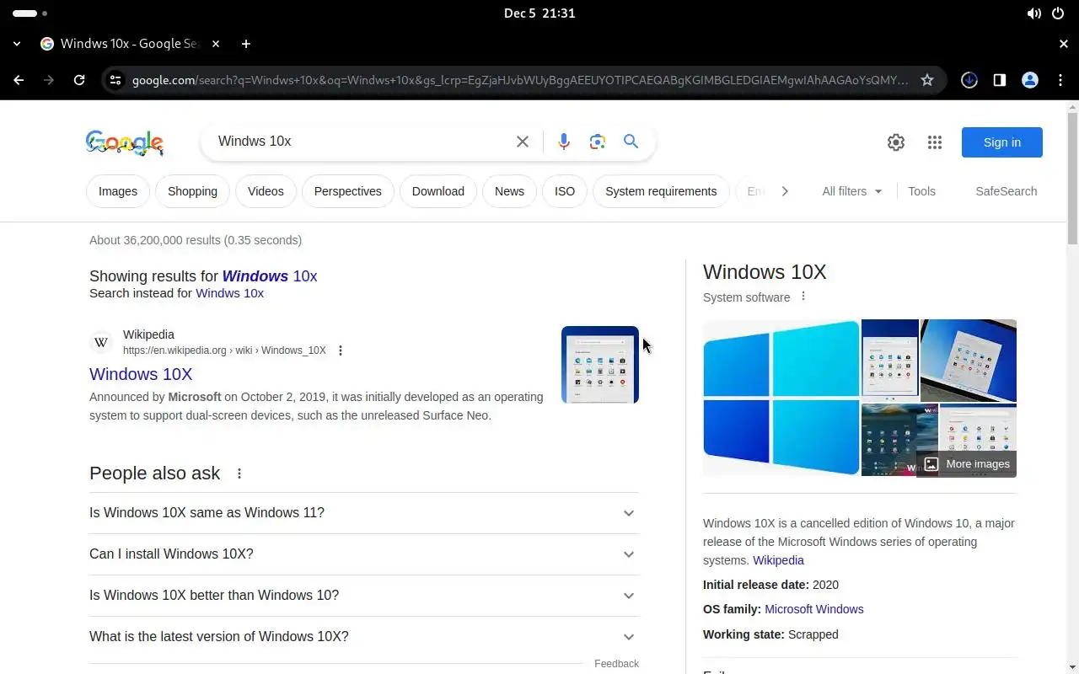Open Google quick settings gear
The image size is (1079, 674).
click(896, 142)
